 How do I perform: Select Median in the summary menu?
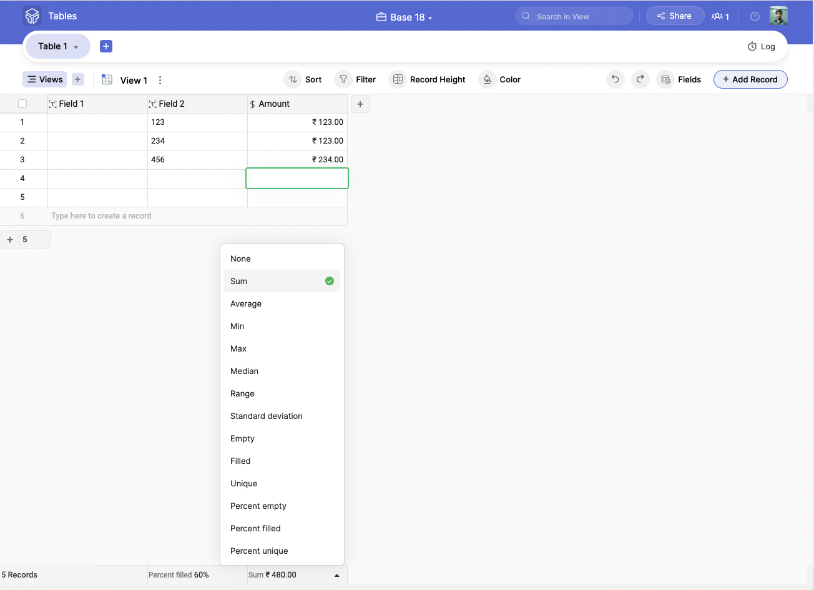tap(282, 371)
